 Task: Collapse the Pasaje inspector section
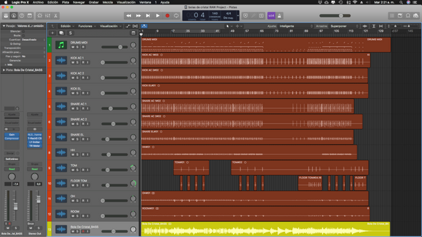(4, 26)
